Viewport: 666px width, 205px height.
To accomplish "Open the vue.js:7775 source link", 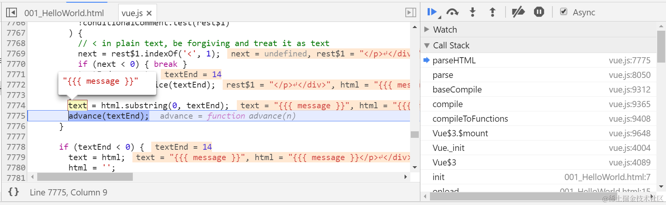I will pos(630,60).
